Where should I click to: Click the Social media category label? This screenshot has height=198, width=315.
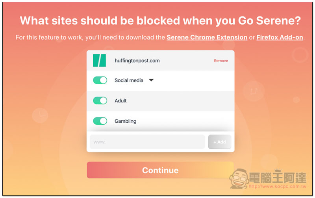(129, 80)
